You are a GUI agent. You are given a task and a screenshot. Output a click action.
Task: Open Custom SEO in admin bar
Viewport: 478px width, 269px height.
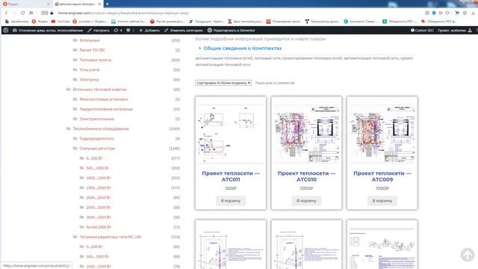click(x=422, y=31)
